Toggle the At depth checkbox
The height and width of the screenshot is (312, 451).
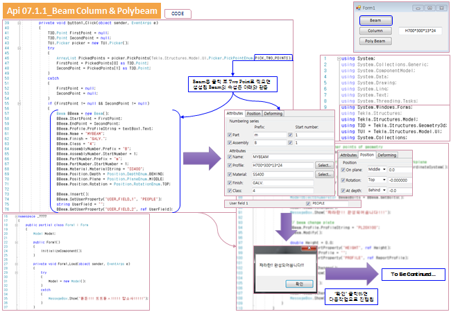[x=343, y=189]
